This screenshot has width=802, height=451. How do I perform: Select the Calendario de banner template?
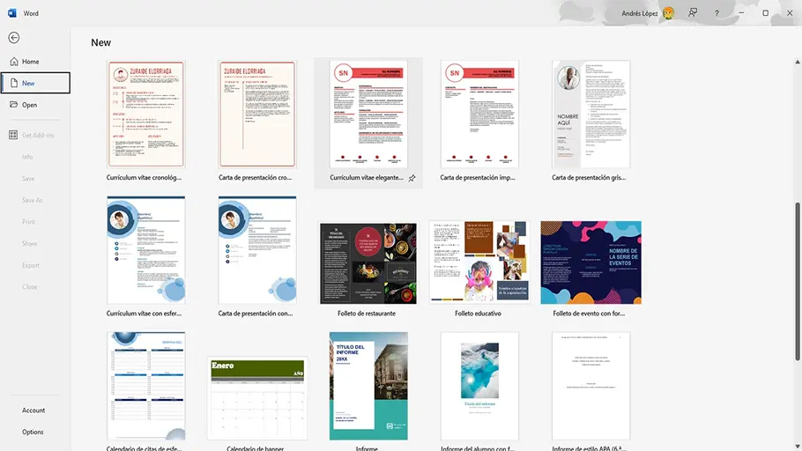pyautogui.click(x=256, y=396)
